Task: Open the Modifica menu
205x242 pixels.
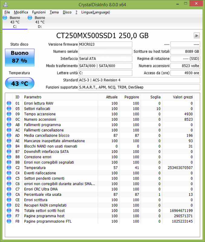Action: [x=21, y=12]
